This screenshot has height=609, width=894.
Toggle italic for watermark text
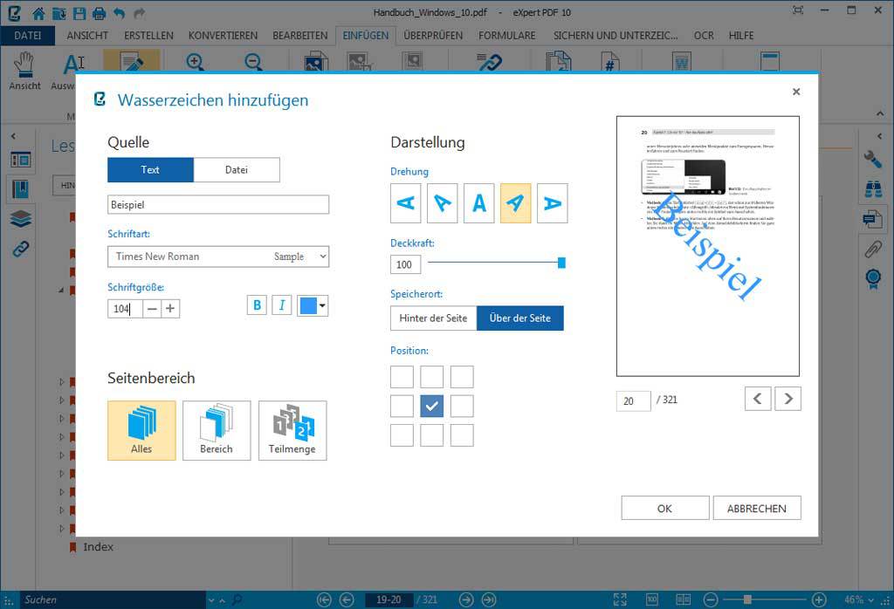[281, 305]
